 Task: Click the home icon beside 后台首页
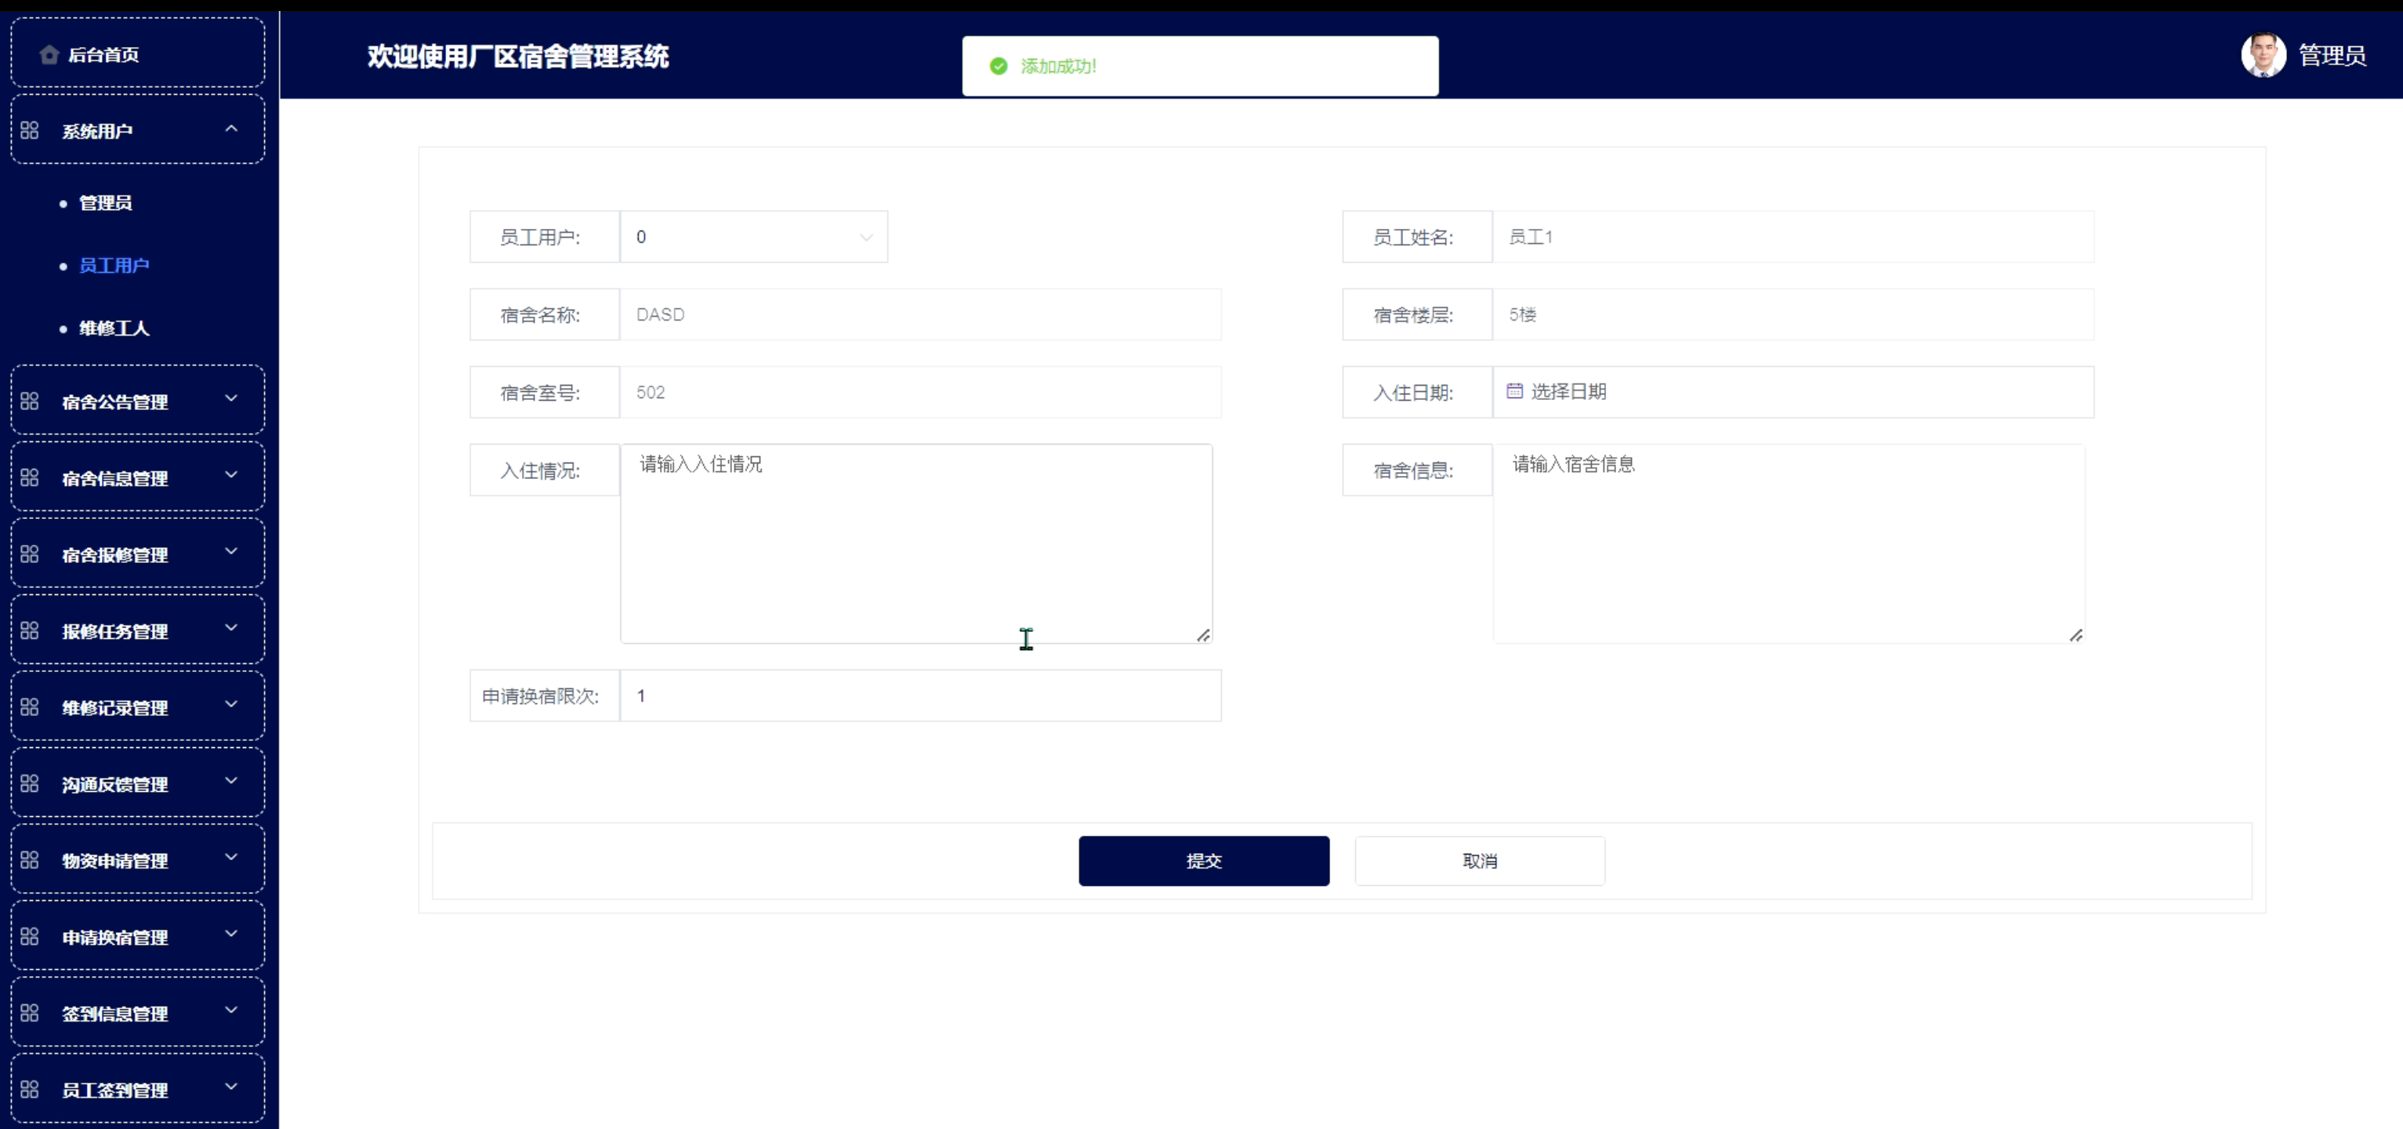coord(49,55)
